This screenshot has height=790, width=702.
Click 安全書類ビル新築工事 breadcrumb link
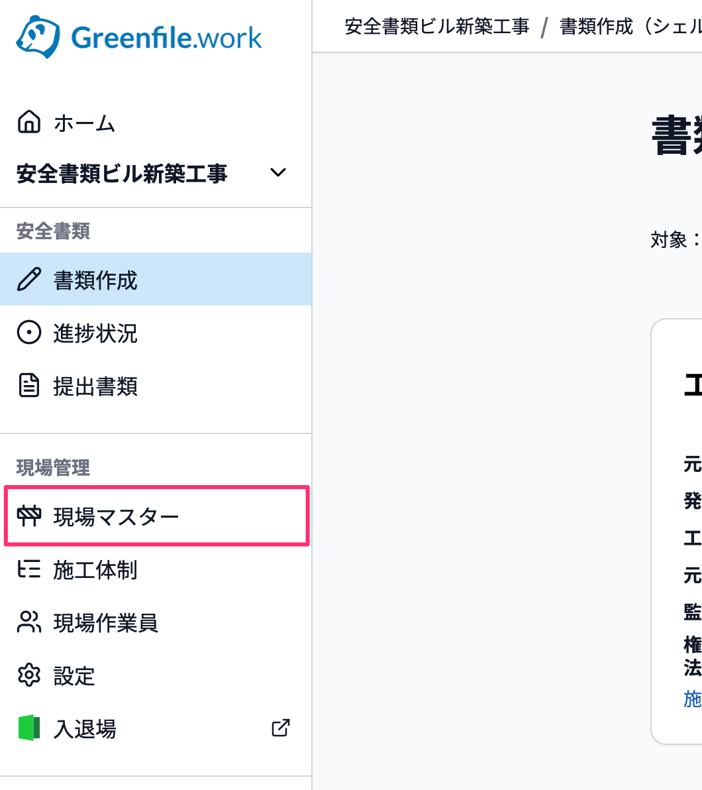click(x=436, y=27)
